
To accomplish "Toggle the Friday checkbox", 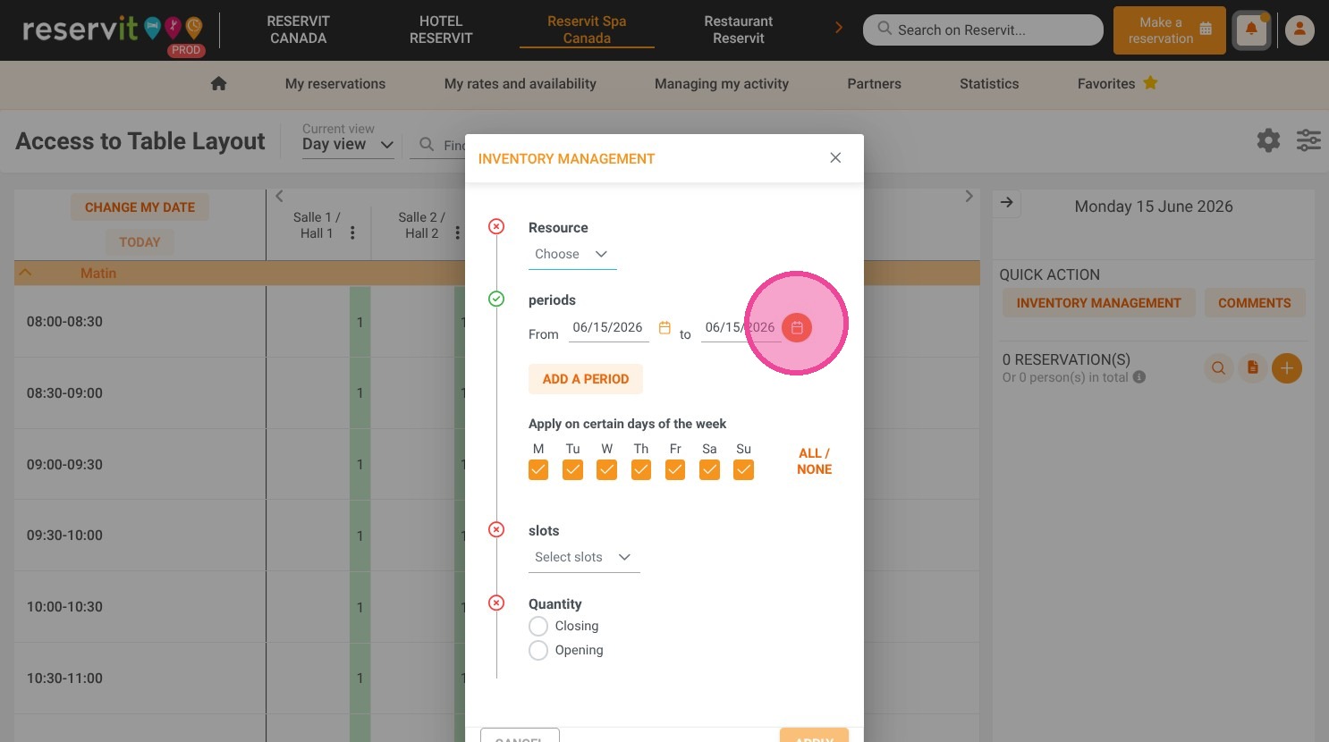I will pyautogui.click(x=675, y=469).
